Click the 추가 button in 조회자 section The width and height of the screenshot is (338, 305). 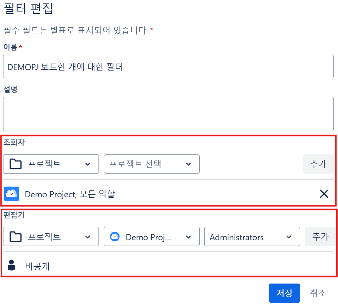tap(318, 164)
